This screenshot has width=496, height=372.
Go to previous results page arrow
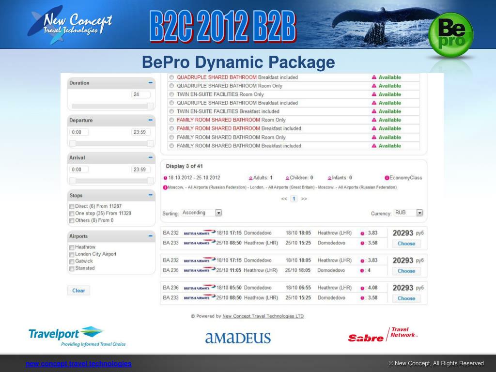click(x=284, y=199)
